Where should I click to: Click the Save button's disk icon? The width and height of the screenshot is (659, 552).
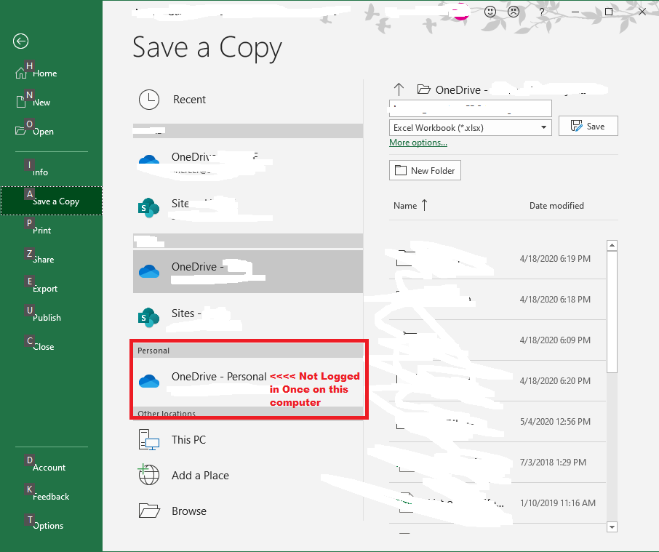coord(577,126)
